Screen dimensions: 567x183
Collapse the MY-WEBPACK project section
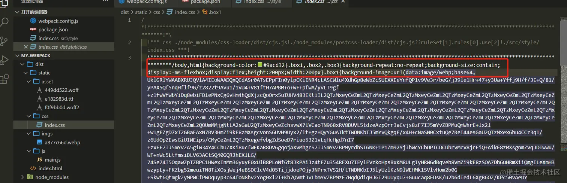pos(17,55)
